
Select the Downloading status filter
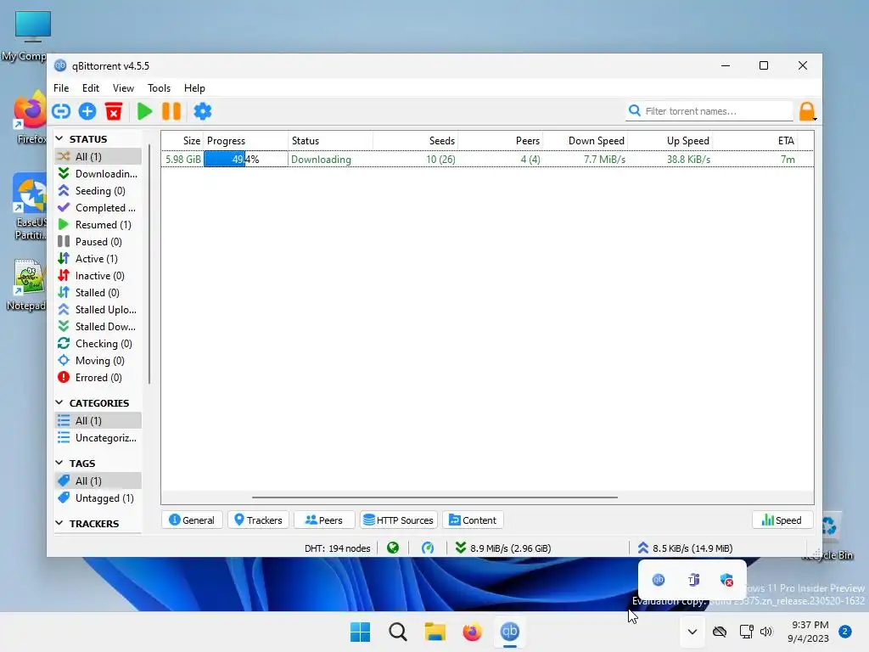coord(98,173)
